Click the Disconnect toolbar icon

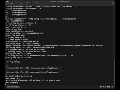[x=21, y=3]
